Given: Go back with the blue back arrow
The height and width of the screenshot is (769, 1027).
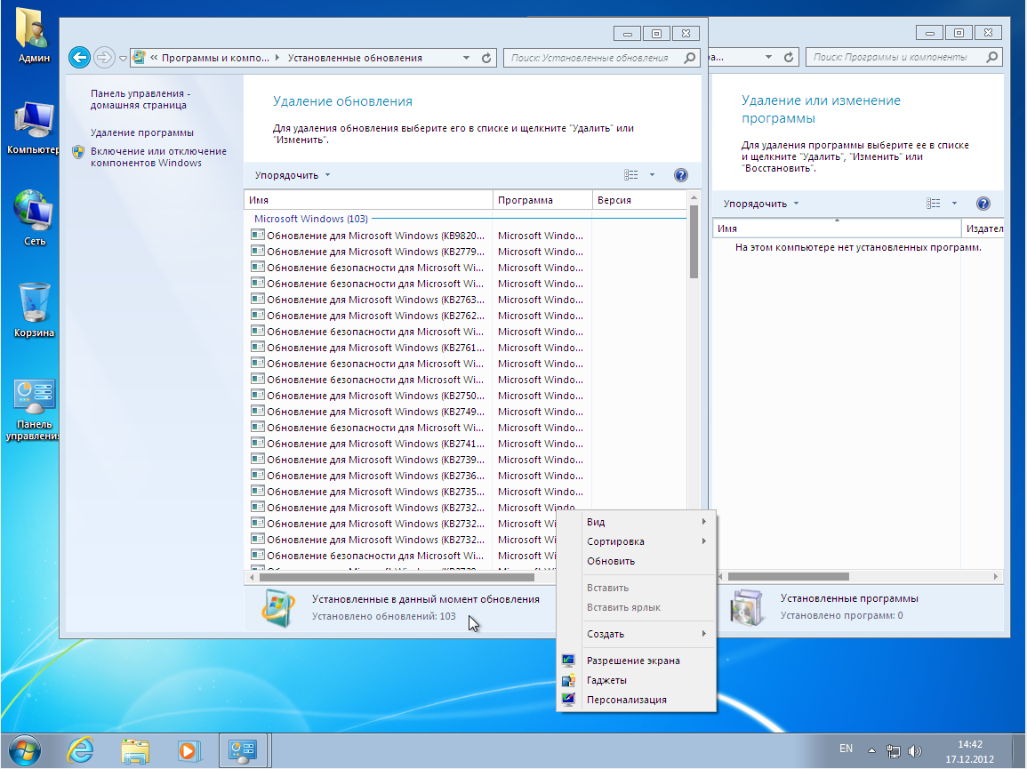Looking at the screenshot, I should pos(79,58).
